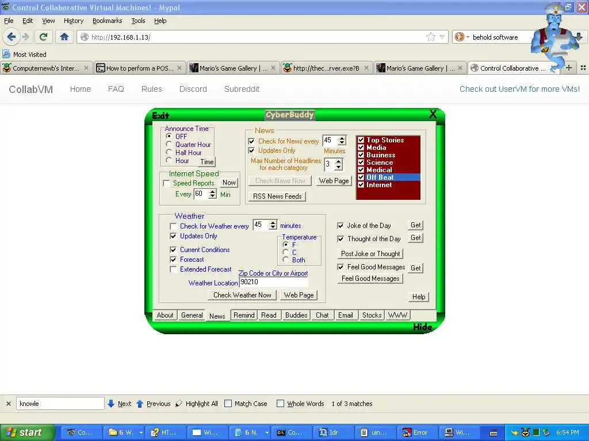Expand the 6 W... taskbar group
The height and width of the screenshot is (441, 589).
[x=141, y=432]
